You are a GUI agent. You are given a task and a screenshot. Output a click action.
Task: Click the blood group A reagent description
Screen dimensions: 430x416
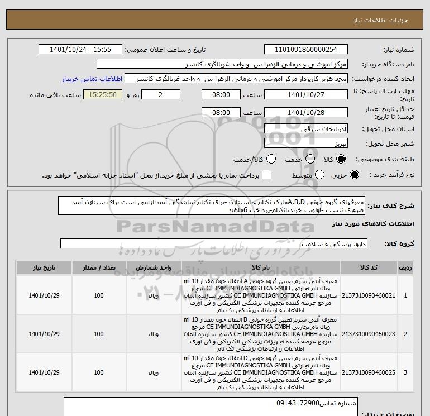(261, 295)
